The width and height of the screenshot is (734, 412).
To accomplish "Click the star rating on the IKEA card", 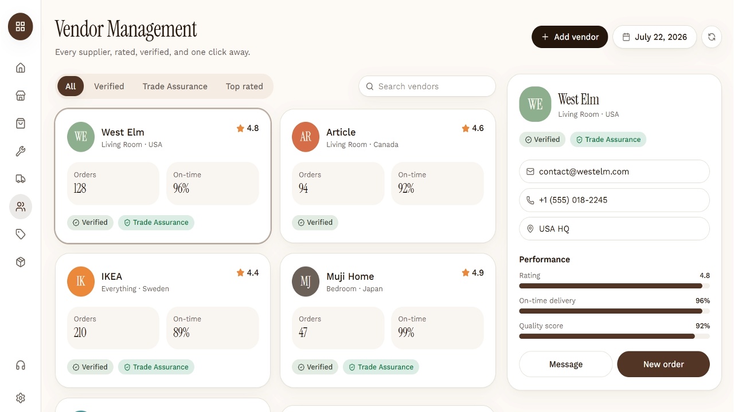I will pyautogui.click(x=248, y=273).
